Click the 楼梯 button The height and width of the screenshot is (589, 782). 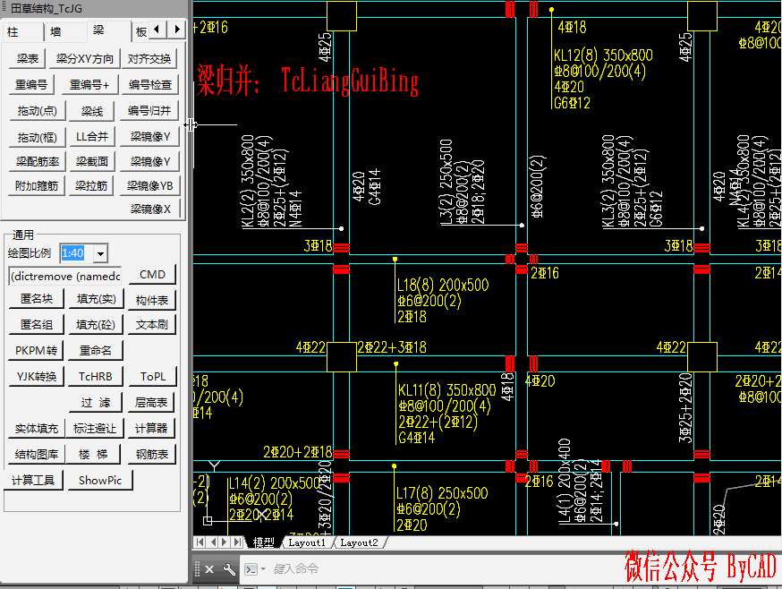(93, 455)
